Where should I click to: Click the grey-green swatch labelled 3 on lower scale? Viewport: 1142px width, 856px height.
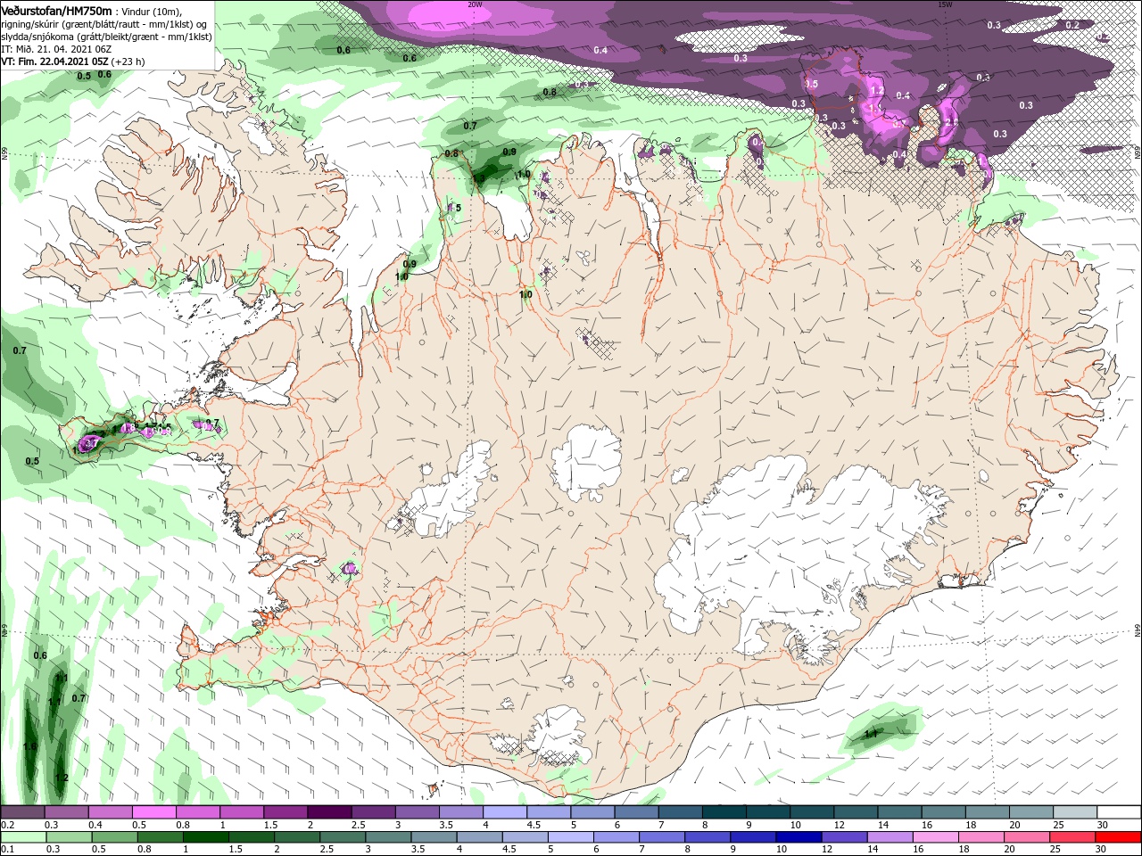point(388,837)
